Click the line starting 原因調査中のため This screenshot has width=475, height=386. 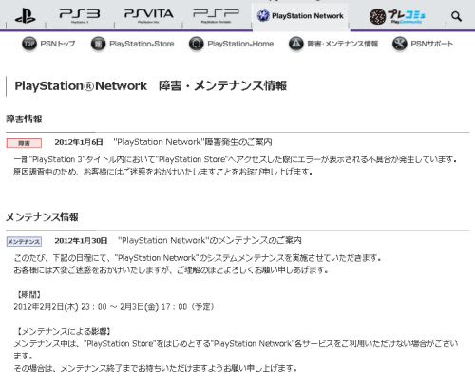163,172
